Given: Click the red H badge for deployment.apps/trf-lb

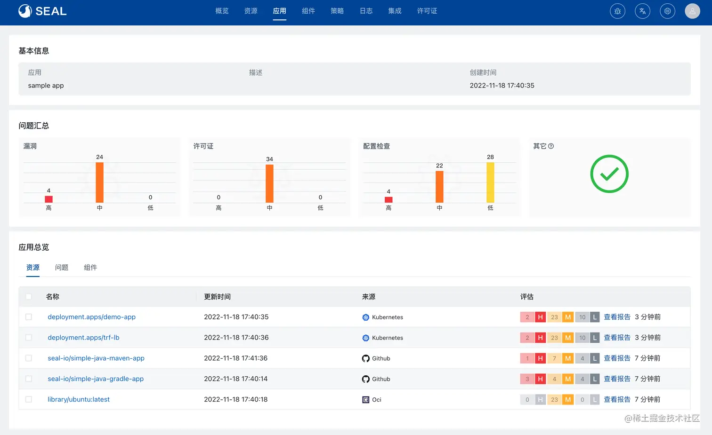Looking at the screenshot, I should 540,338.
